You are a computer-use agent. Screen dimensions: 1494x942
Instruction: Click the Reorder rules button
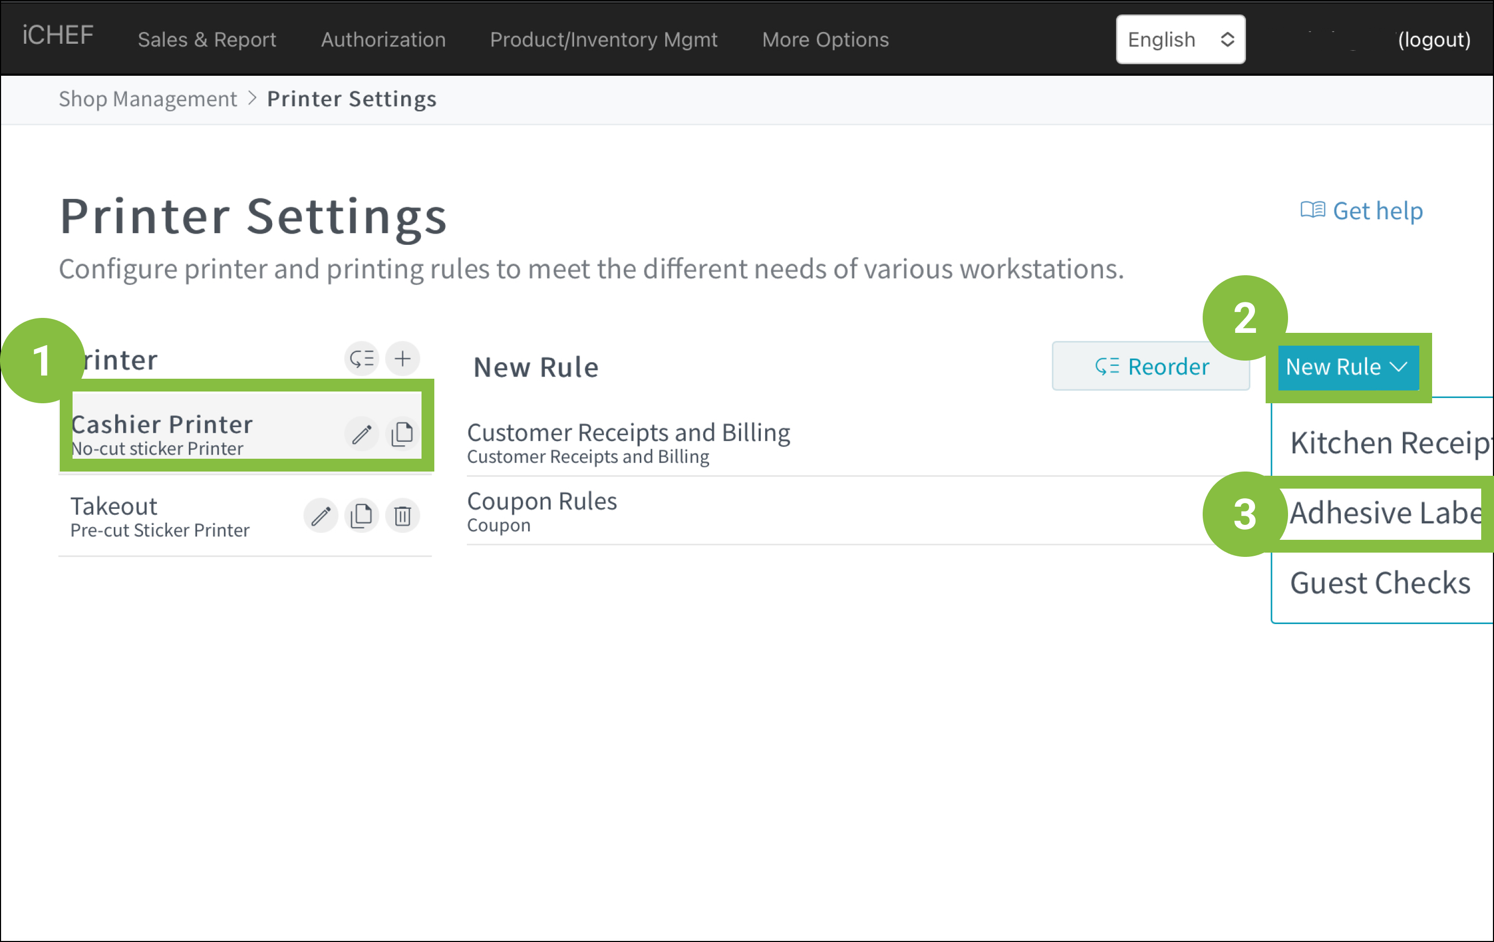(x=1151, y=366)
